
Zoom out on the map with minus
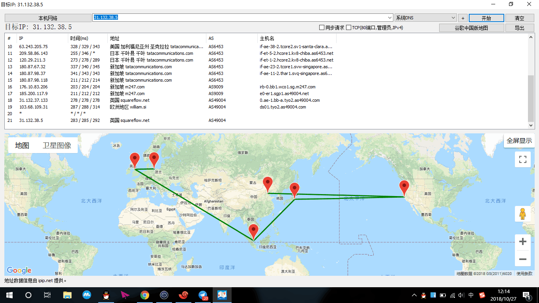[523, 259]
